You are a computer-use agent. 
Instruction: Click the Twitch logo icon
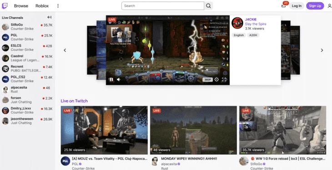coord(5,6)
